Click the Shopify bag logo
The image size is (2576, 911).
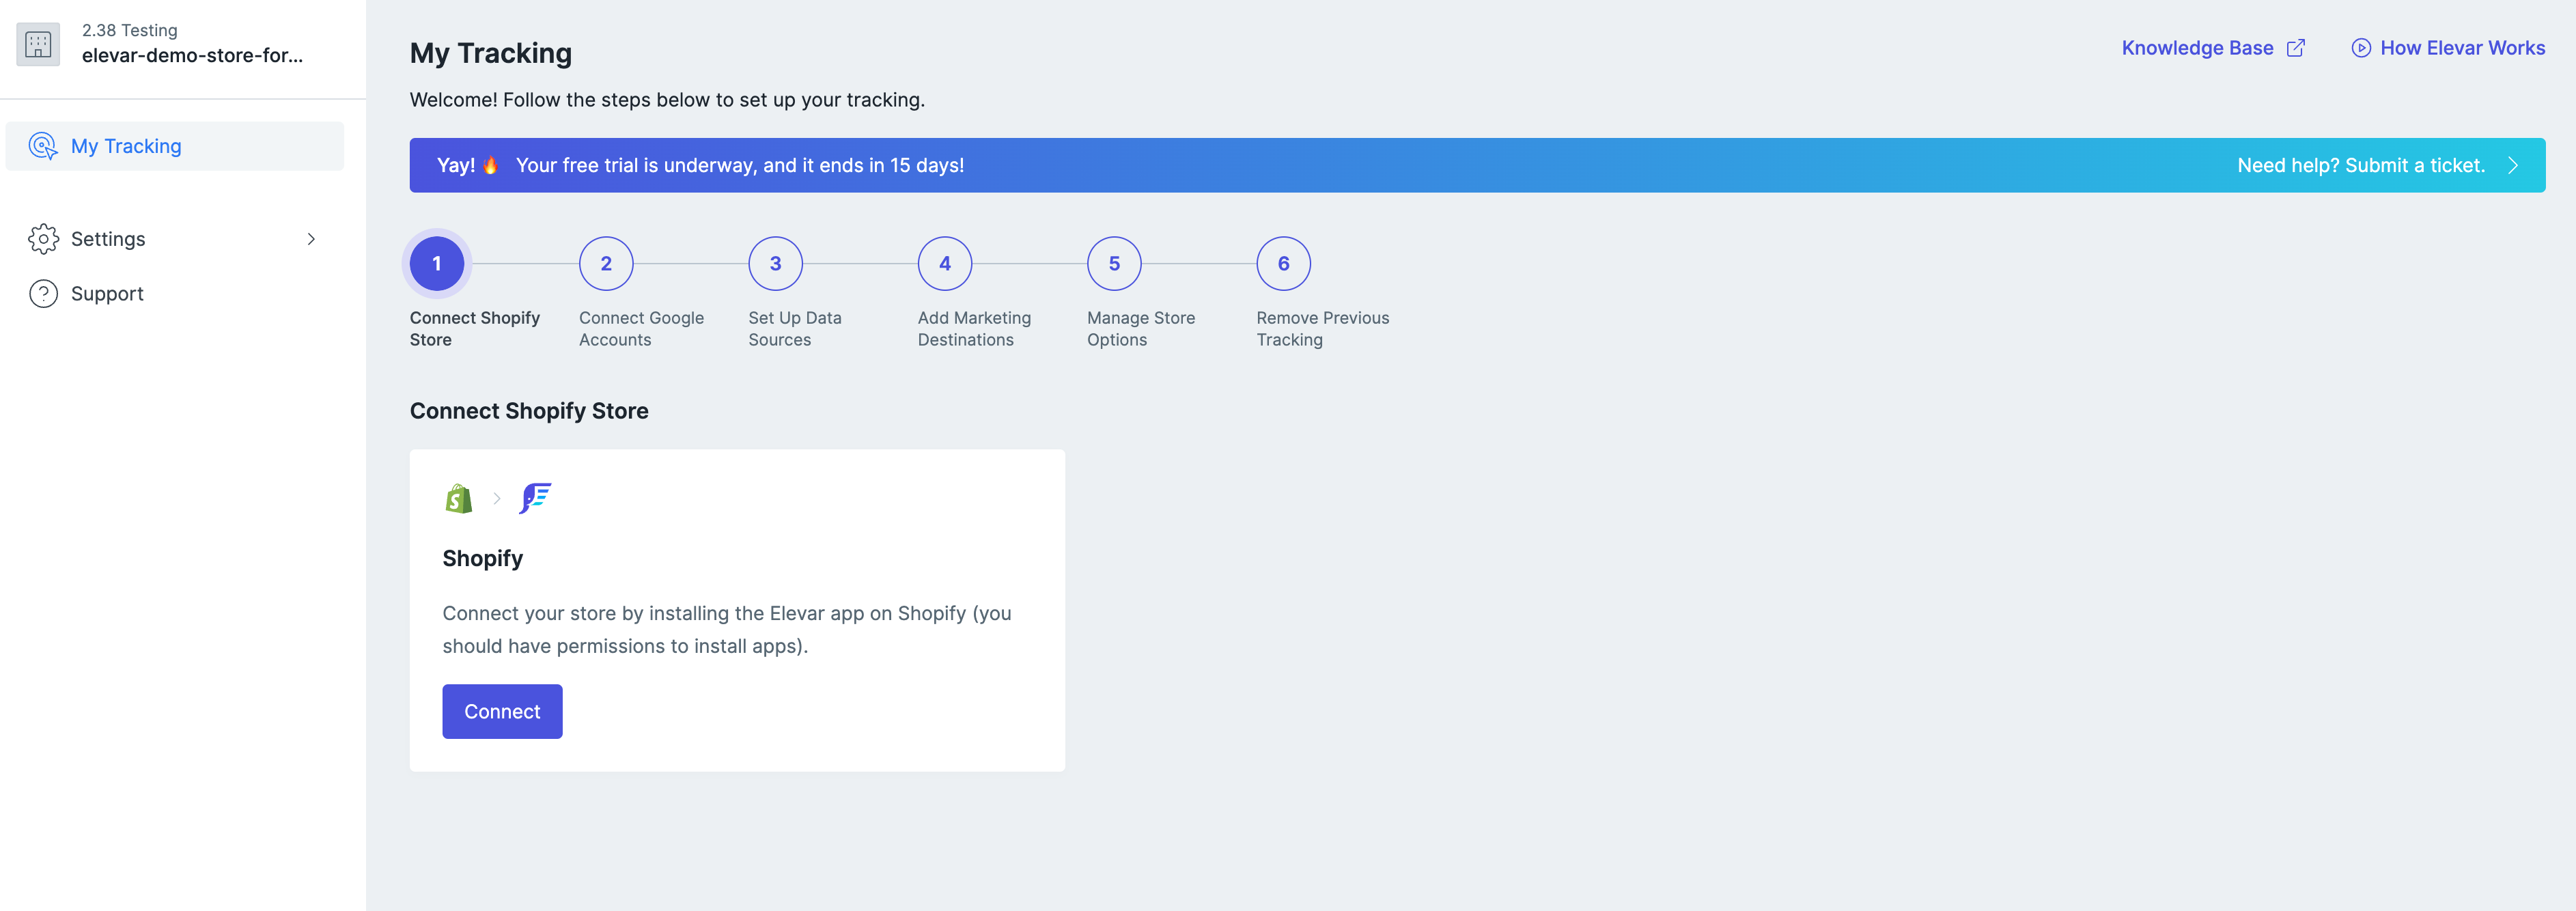click(459, 498)
